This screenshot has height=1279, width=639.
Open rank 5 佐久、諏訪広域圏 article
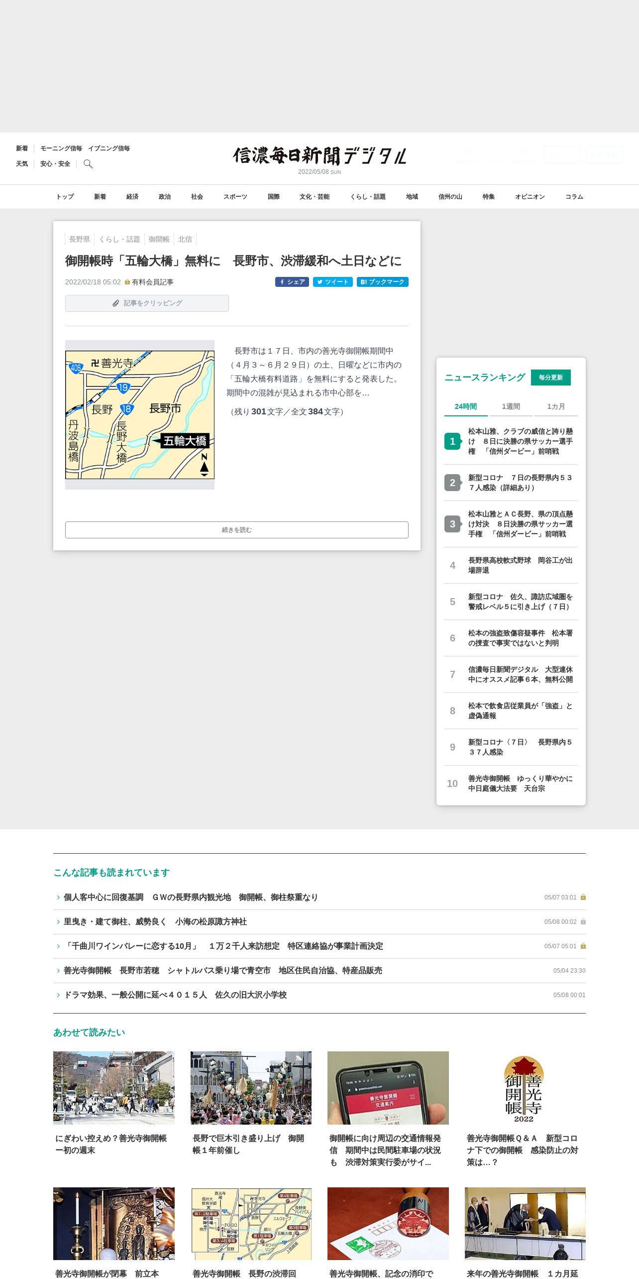click(x=511, y=602)
